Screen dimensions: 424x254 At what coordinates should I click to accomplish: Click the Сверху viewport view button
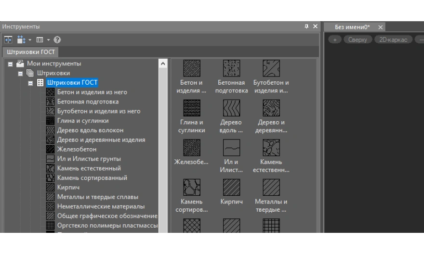point(358,40)
